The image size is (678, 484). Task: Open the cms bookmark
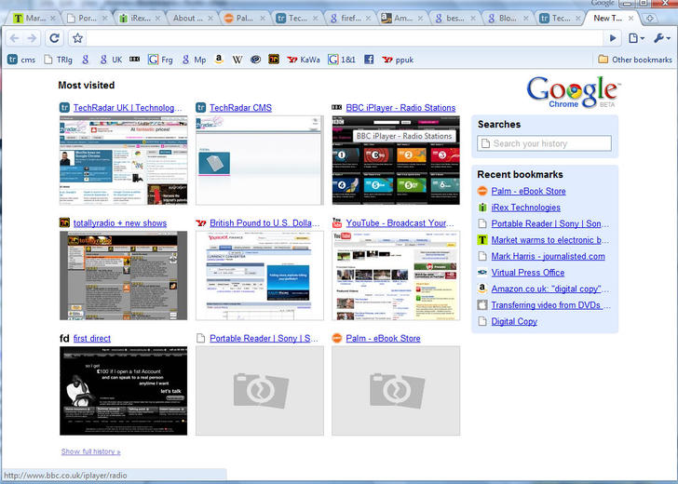point(21,60)
